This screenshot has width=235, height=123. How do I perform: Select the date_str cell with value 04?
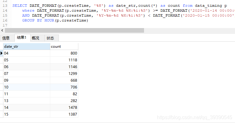[x=27, y=53]
